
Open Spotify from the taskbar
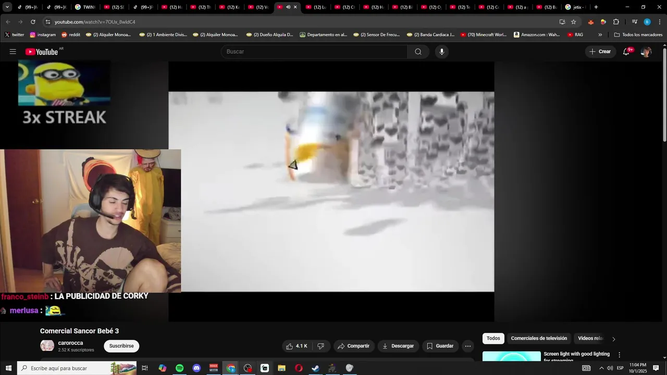179,368
